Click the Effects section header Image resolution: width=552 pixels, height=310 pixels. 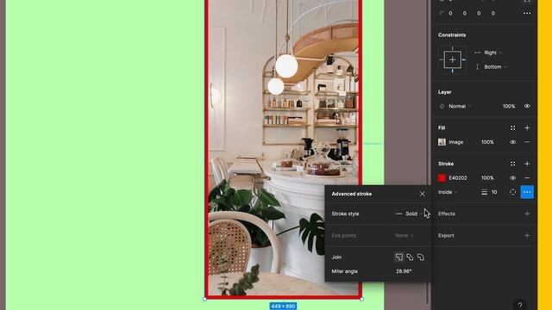tap(447, 214)
